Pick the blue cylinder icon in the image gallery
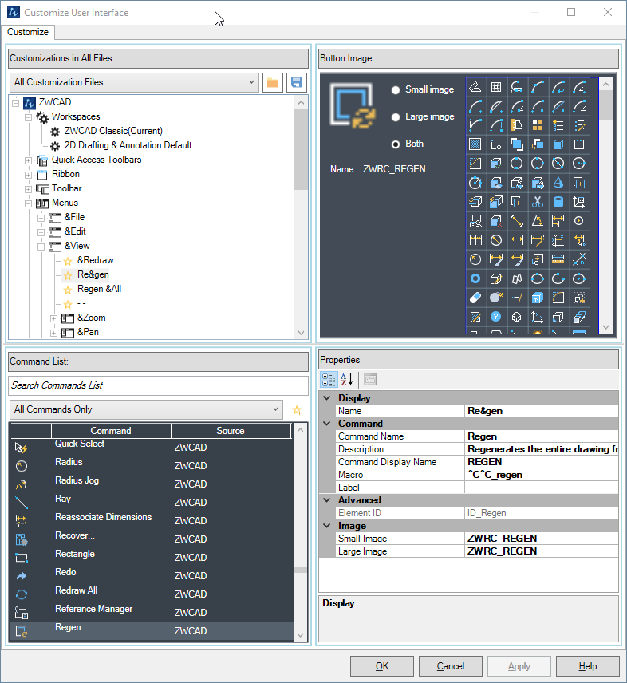This screenshot has height=683, width=627. tap(558, 202)
